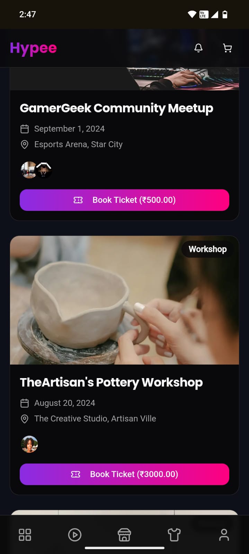Open the play video tab
This screenshot has width=249, height=554.
click(x=75, y=535)
